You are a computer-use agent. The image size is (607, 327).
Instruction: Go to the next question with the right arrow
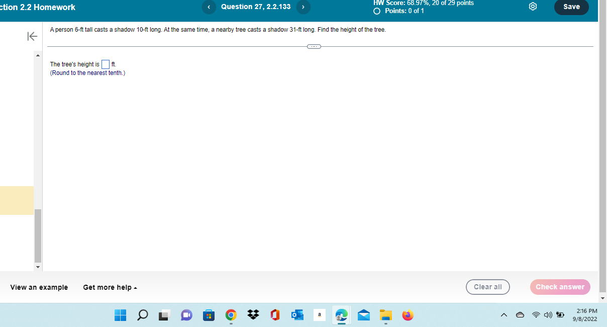303,7
